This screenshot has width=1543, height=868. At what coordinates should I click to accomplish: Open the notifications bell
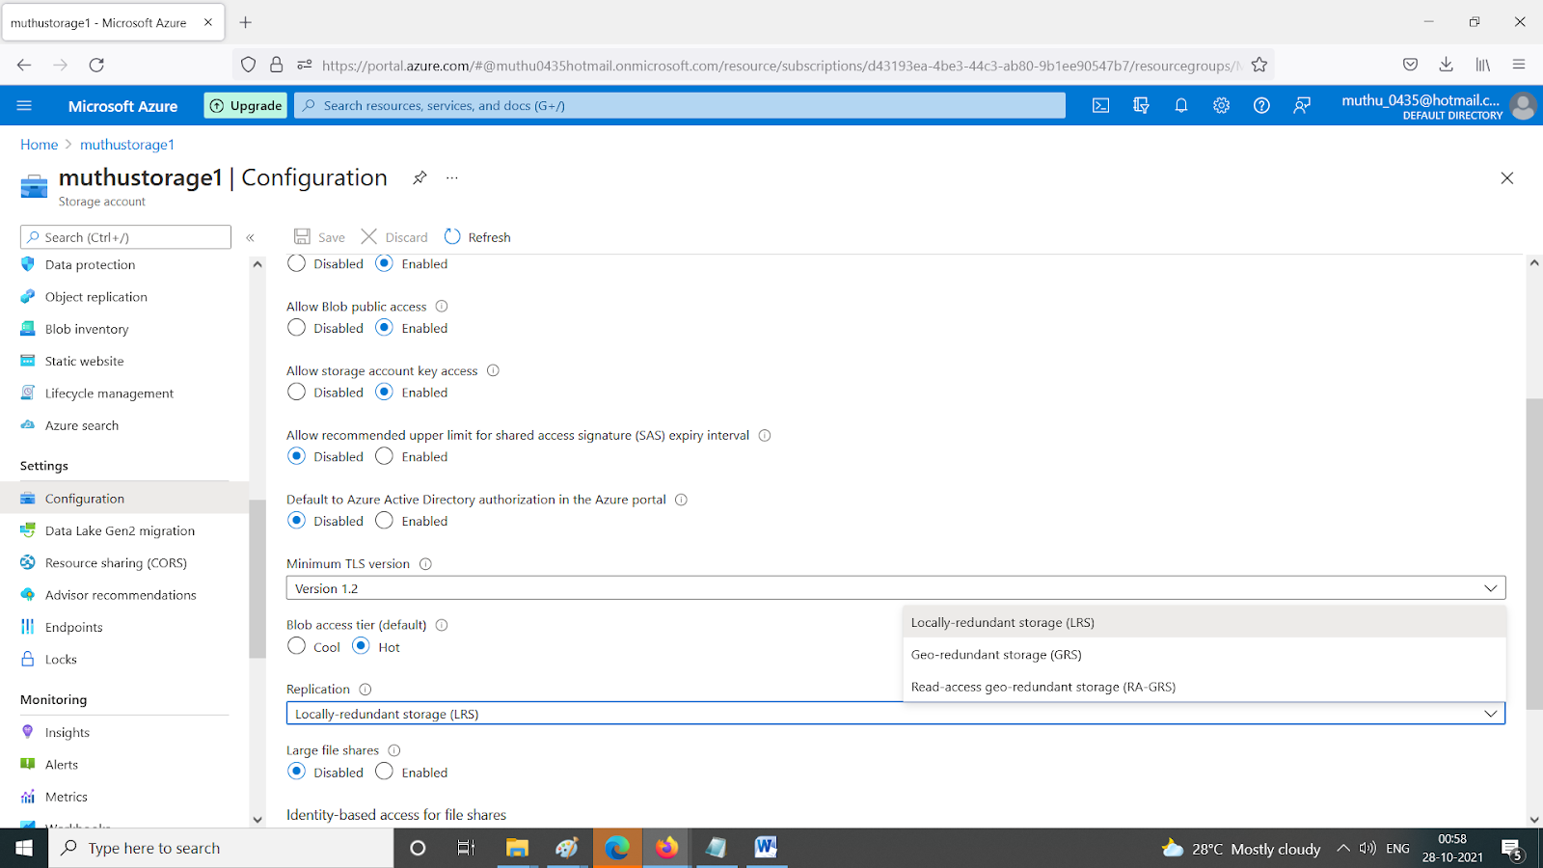click(x=1181, y=106)
